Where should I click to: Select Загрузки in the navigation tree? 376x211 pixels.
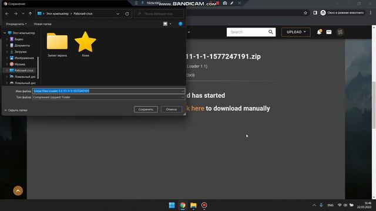21,52
